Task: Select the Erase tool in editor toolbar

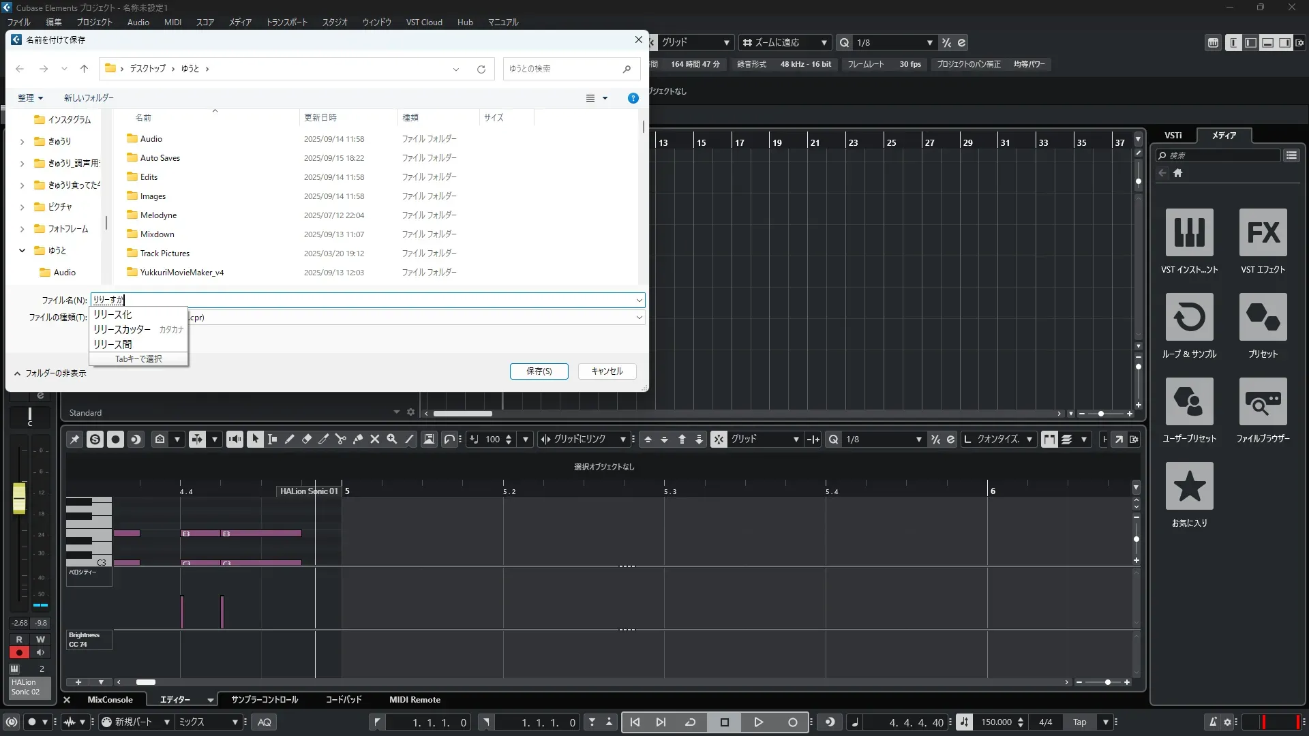Action: pyautogui.click(x=307, y=440)
